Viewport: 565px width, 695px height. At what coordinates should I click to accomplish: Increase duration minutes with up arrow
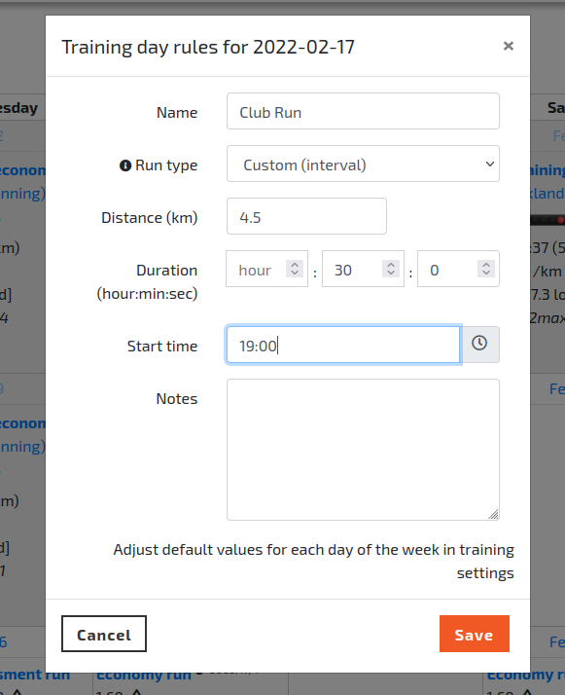[391, 264]
